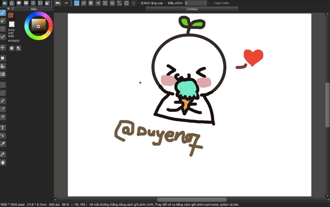Click the transparent color swatch
Viewport: 330px width, 207px height.
click(12, 24)
